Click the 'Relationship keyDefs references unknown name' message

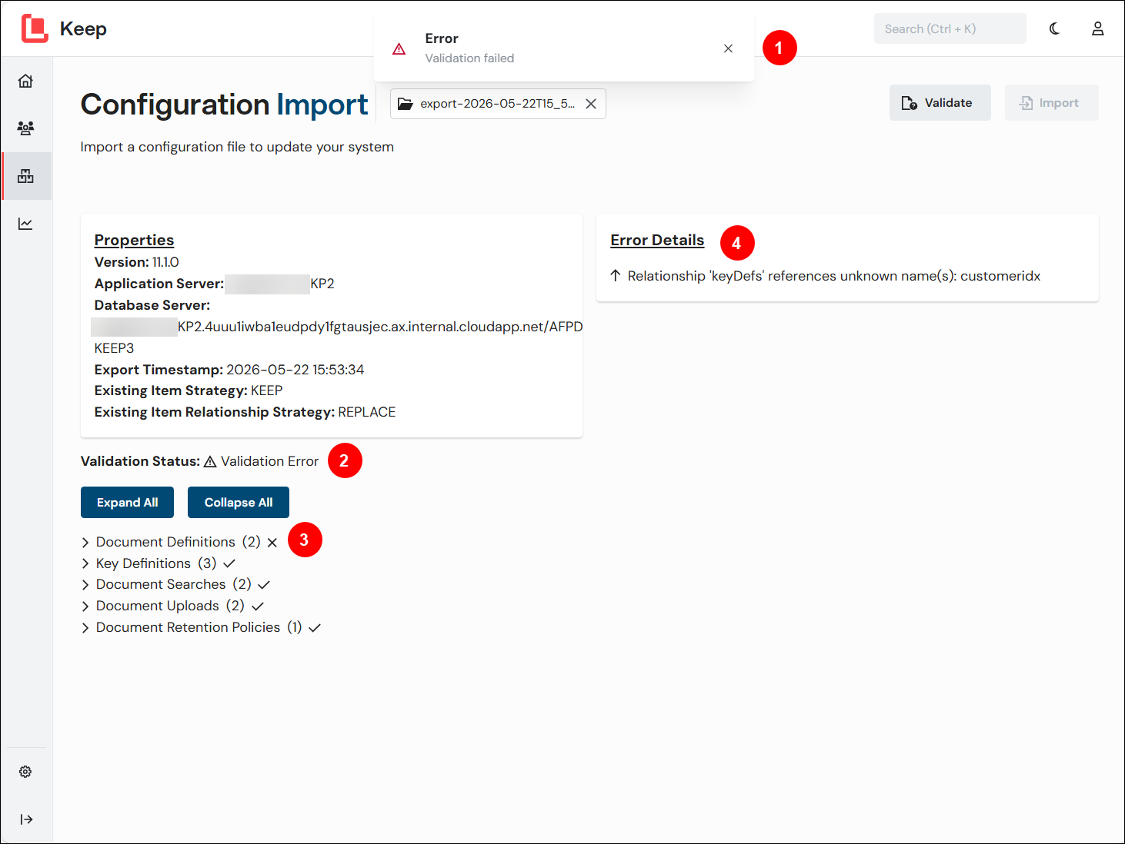834,276
